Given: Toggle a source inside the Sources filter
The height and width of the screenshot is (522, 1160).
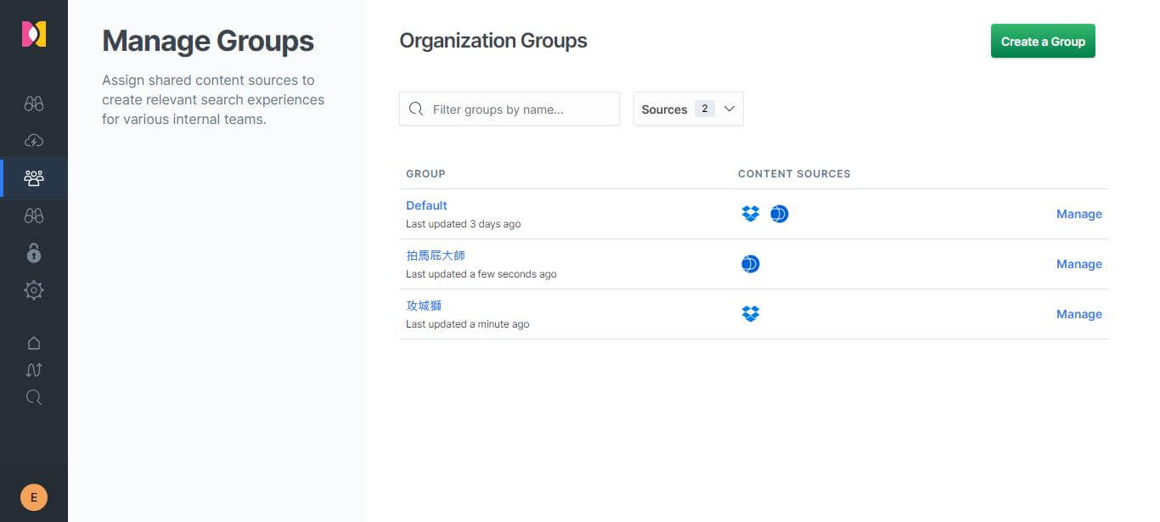Looking at the screenshot, I should (688, 109).
